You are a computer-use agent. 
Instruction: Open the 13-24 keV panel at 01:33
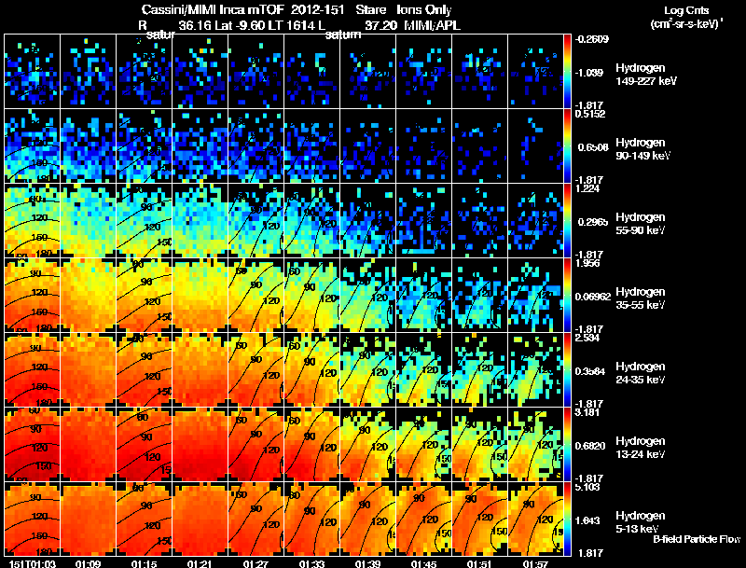pyautogui.click(x=312, y=445)
